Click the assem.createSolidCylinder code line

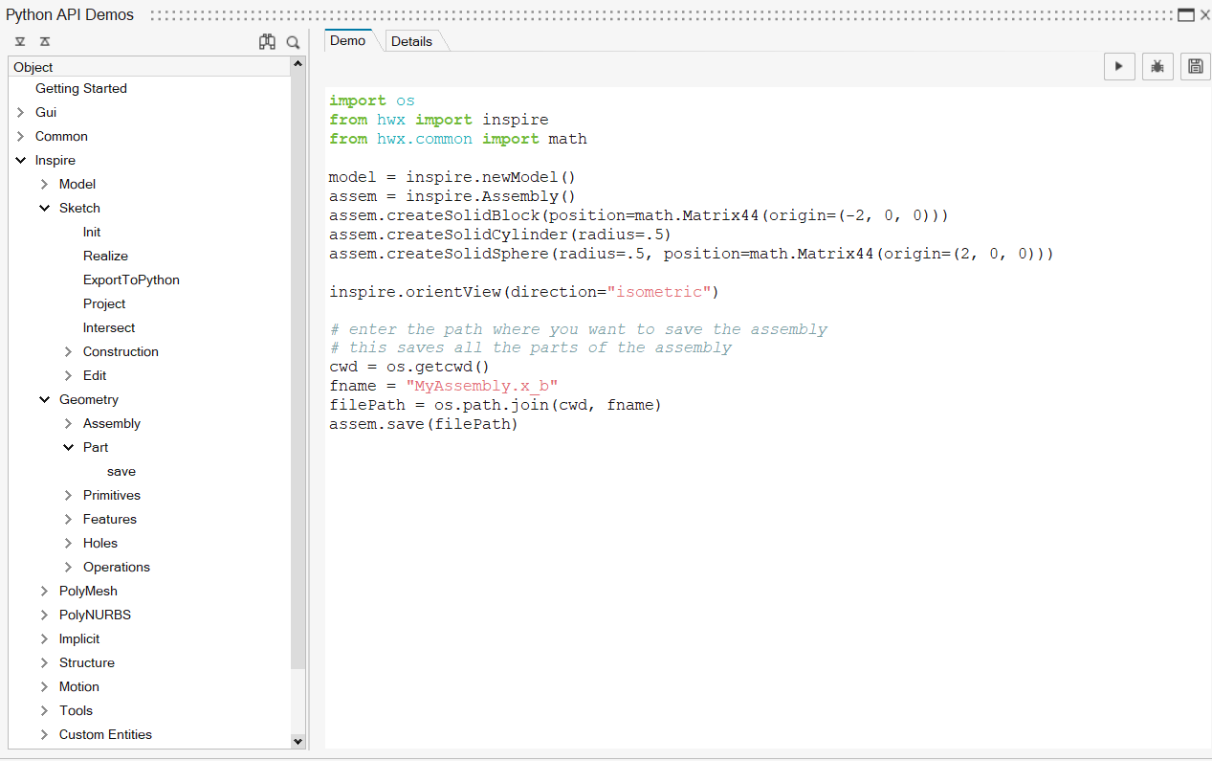[x=500, y=235]
